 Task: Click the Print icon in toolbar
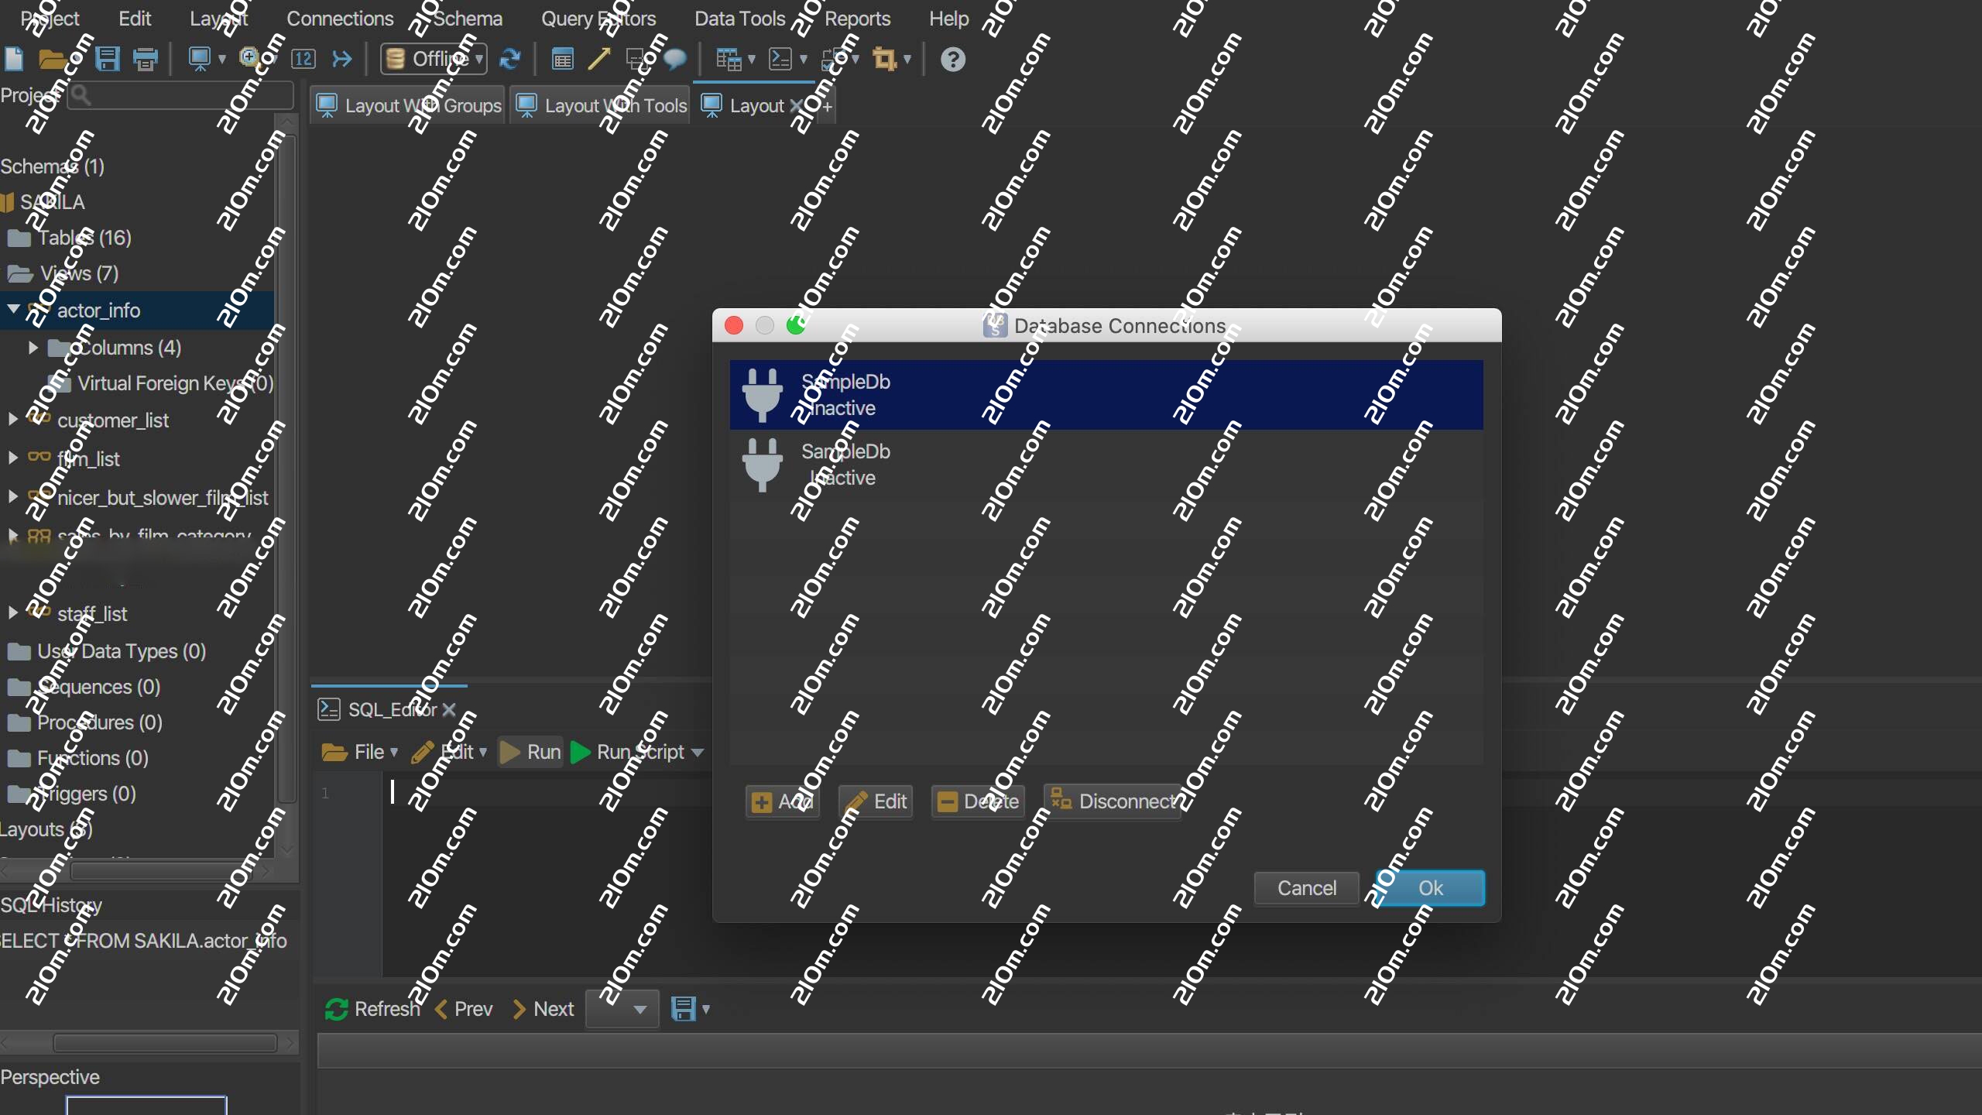click(145, 59)
